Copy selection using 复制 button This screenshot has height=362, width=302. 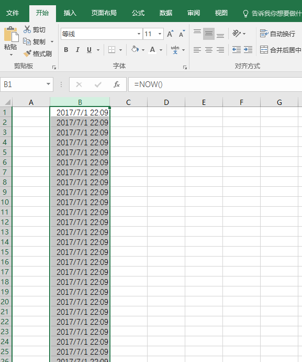[35, 42]
